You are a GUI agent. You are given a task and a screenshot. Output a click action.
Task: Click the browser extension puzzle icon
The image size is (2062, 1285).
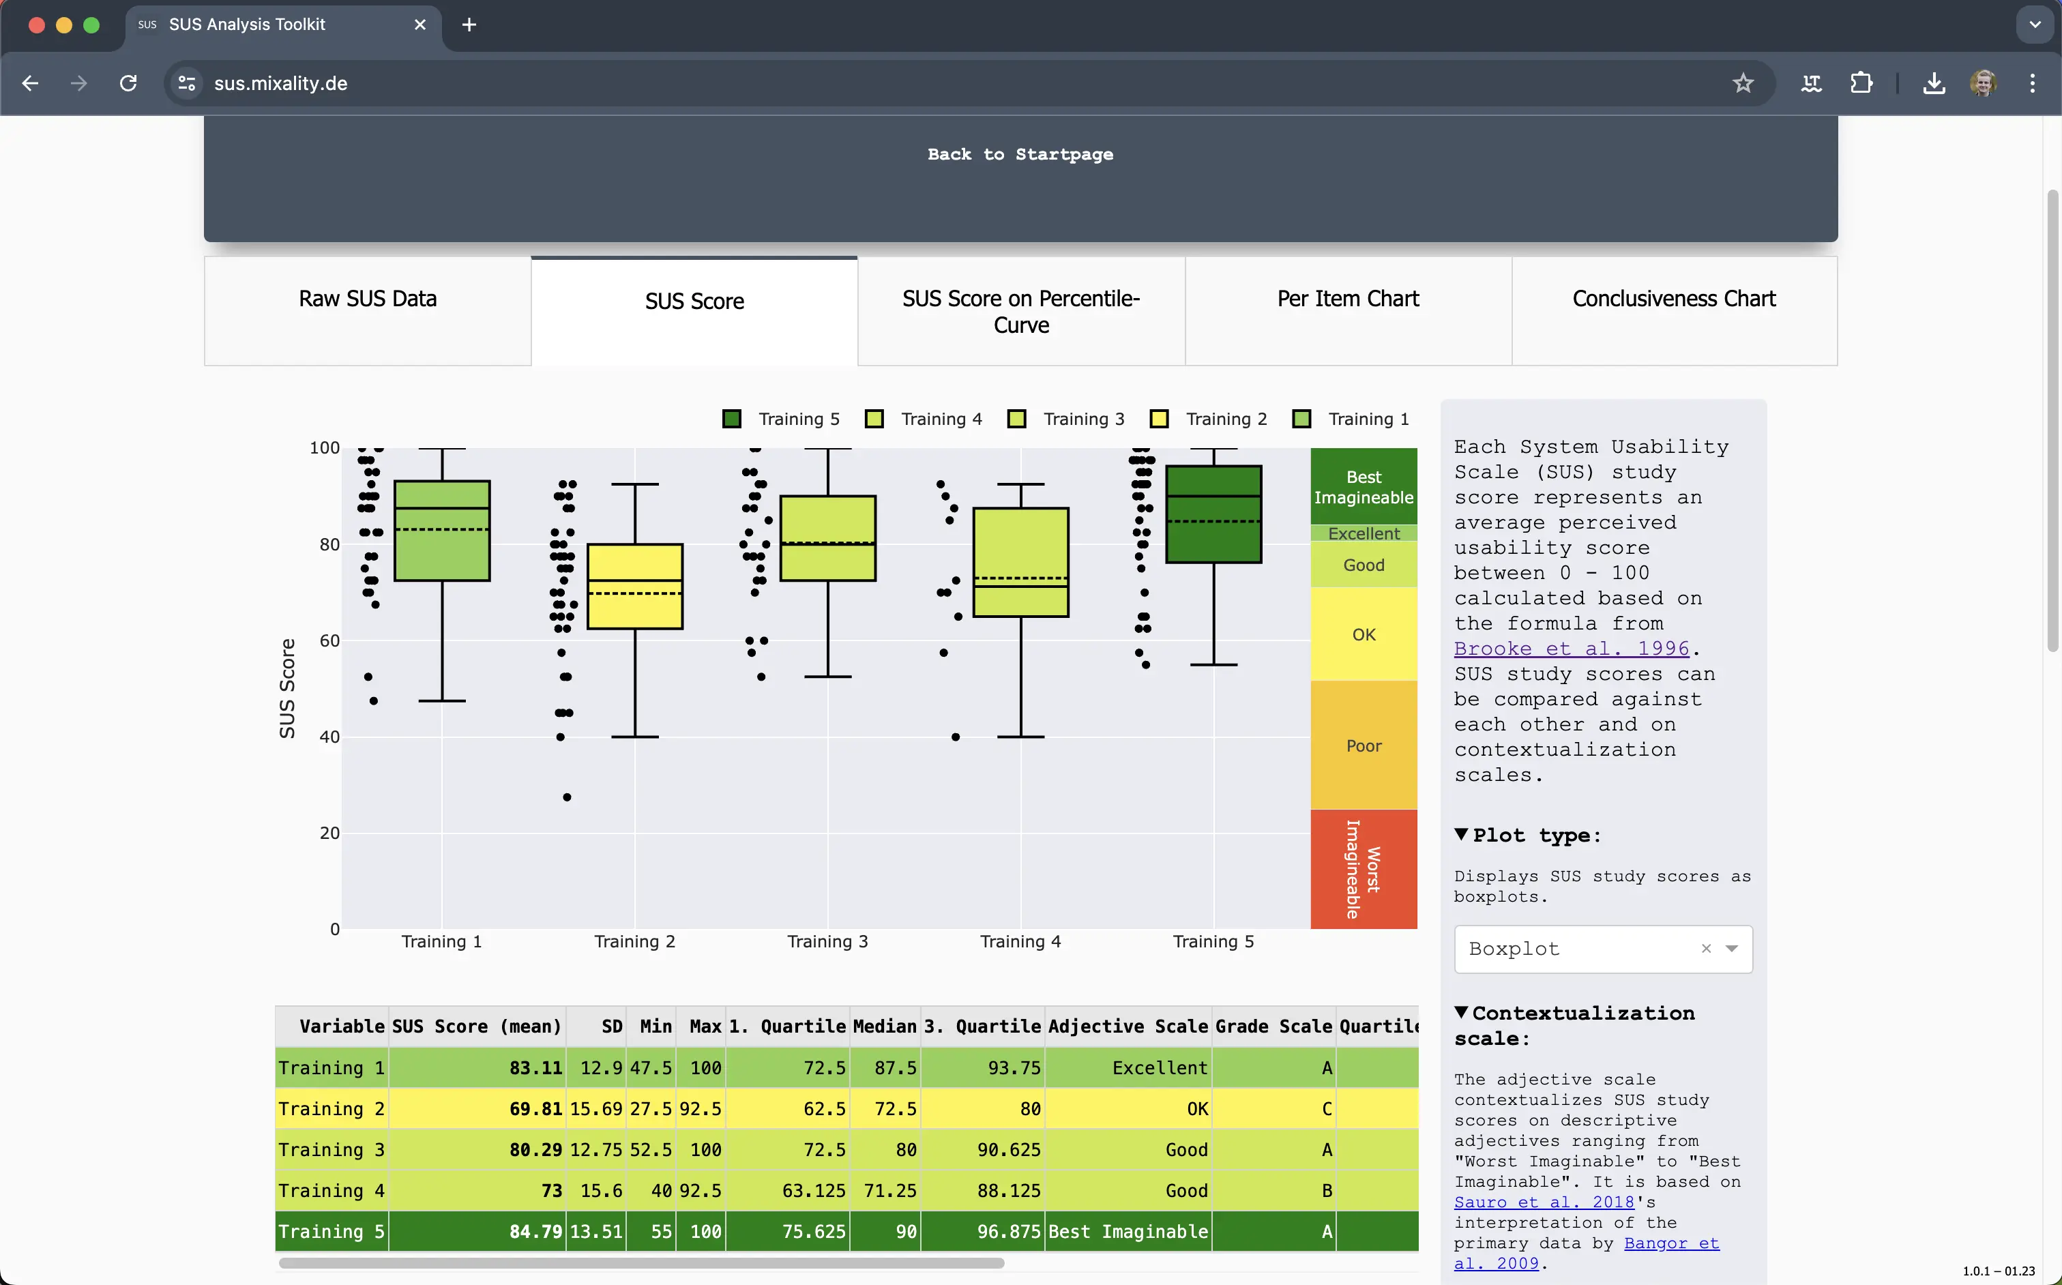(1862, 83)
